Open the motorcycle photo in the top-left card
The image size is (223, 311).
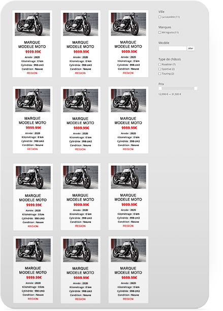33,24
